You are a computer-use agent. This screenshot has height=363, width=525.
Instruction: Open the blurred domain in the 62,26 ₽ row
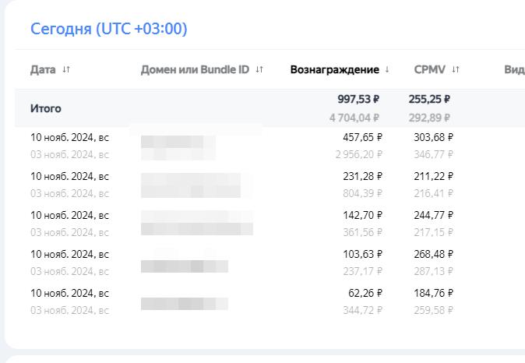coord(184,302)
